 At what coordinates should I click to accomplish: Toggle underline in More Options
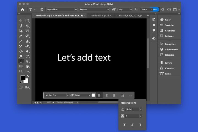(x=140, y=125)
